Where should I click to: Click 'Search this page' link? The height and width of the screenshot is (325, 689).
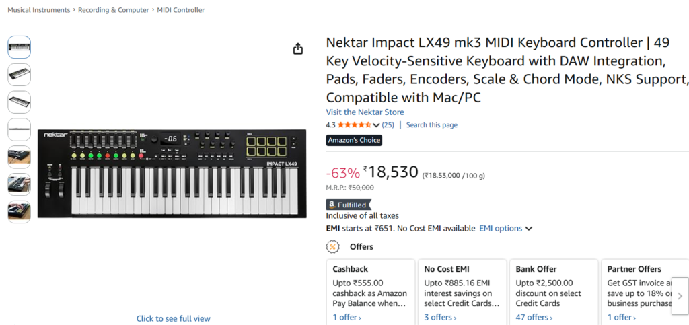(x=431, y=125)
